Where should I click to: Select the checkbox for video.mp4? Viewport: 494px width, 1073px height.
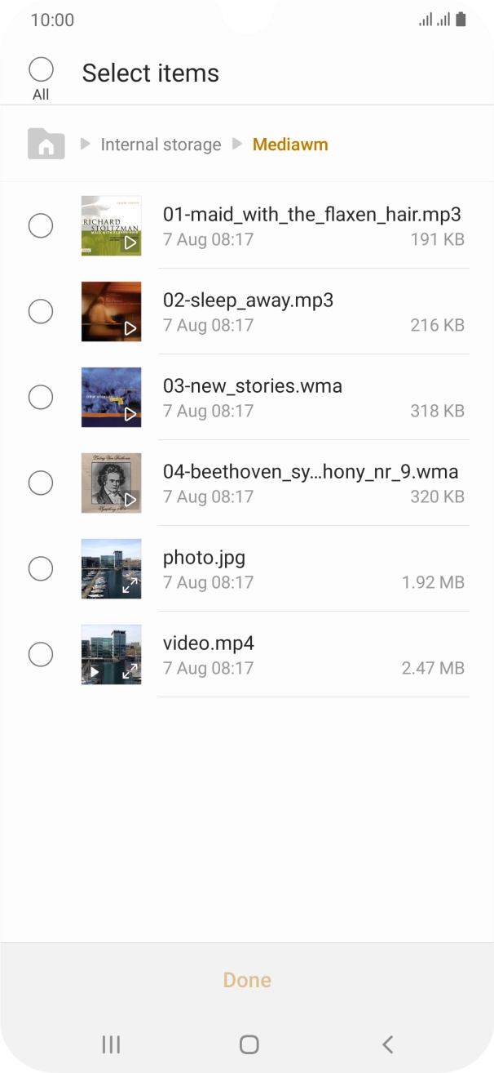tap(41, 654)
